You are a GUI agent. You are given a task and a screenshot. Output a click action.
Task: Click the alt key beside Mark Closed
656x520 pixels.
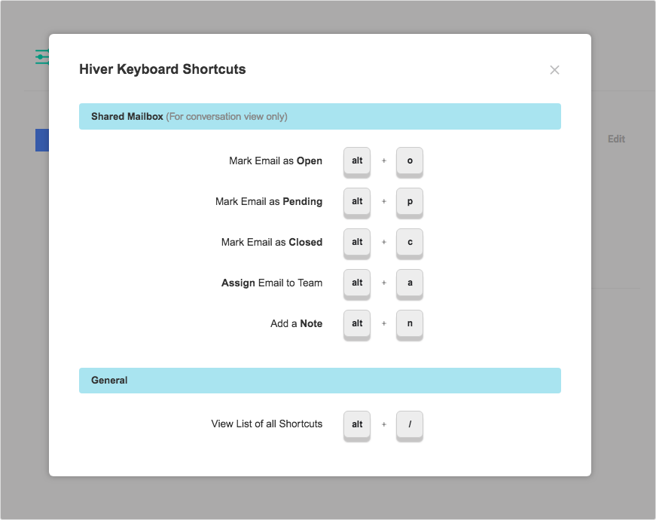(x=357, y=242)
